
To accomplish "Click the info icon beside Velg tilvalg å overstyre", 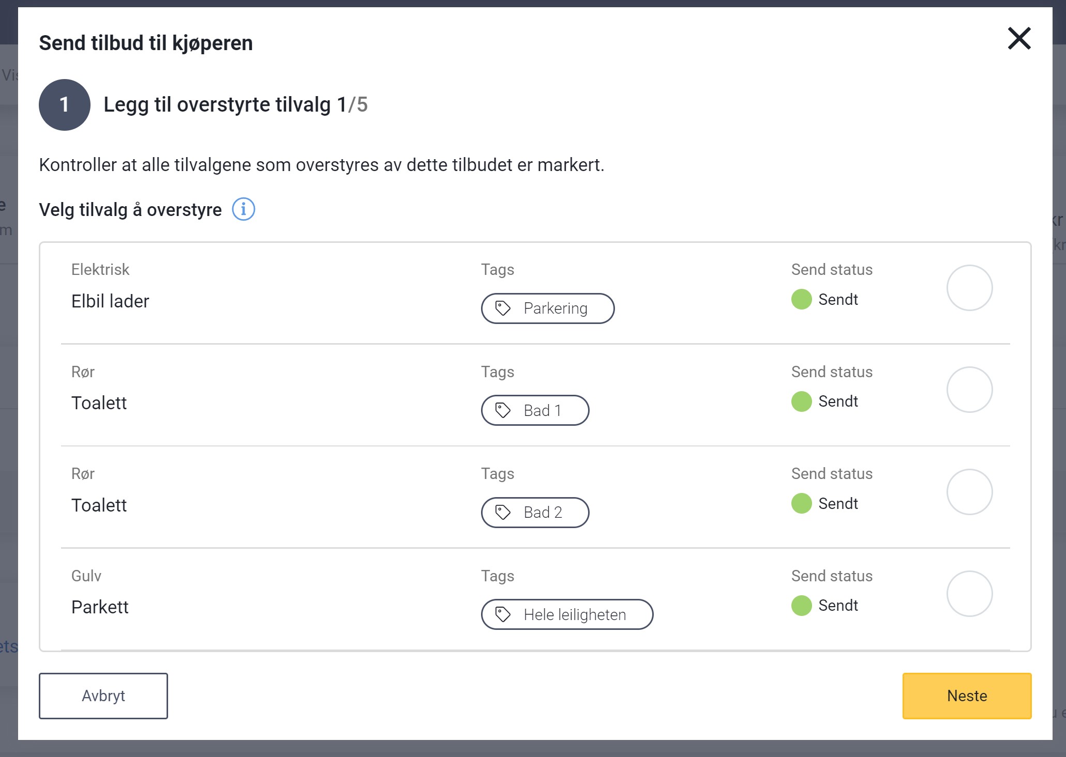I will tap(243, 209).
